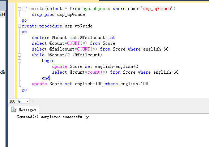Click 'Command(s) completed successfully.' message text
The image size is (209, 147).
click(x=53, y=117)
